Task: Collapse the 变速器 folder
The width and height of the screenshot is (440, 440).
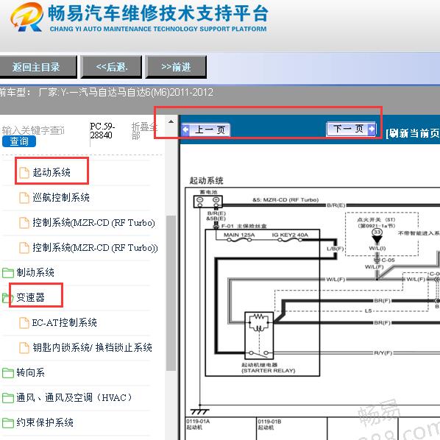Action: point(30,297)
